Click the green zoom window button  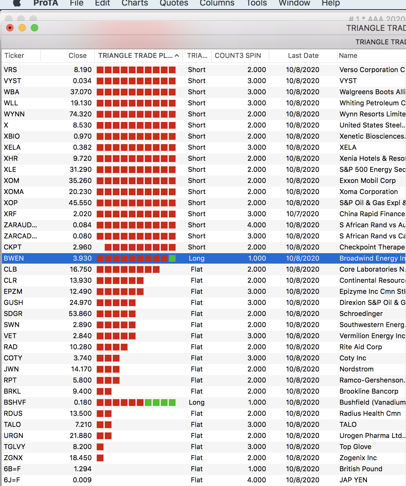[35, 28]
